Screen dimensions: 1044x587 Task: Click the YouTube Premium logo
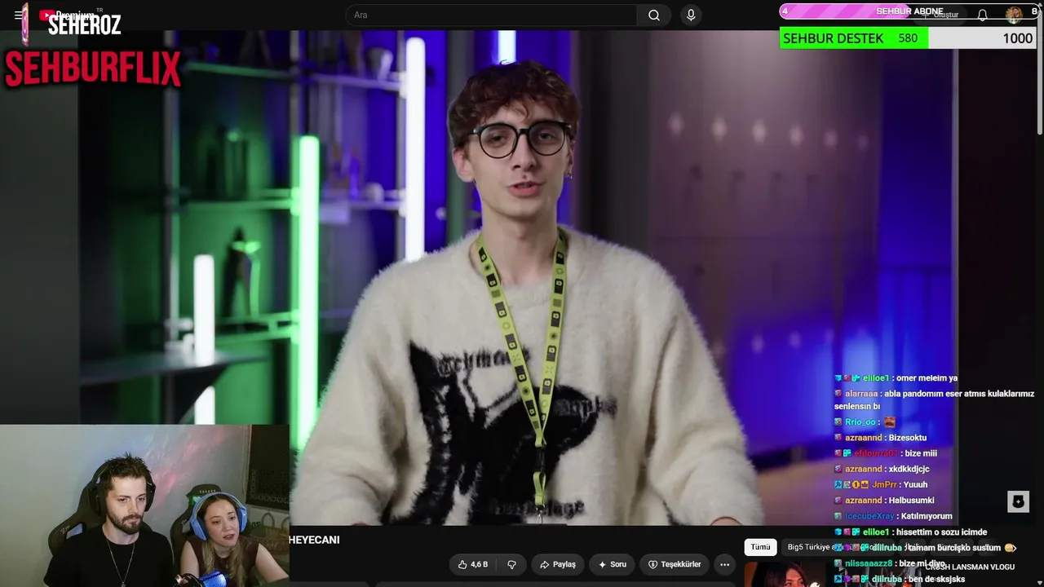72,15
